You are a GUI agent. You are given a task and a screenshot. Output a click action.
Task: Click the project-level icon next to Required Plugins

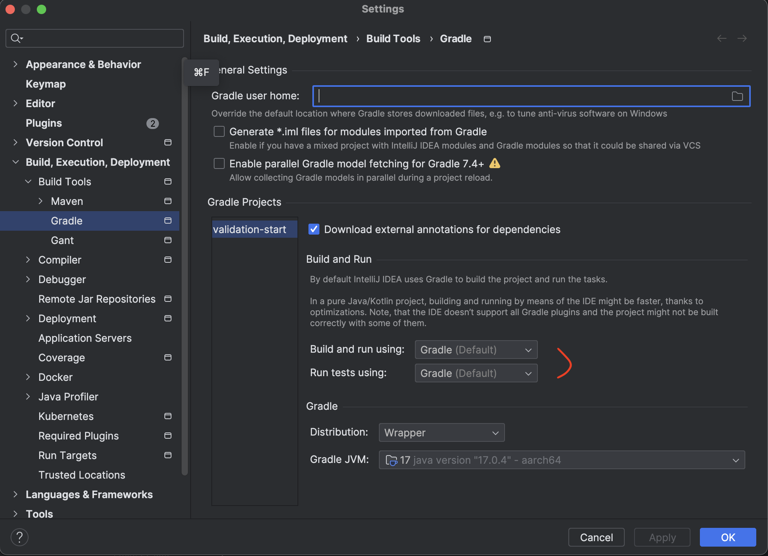[168, 436]
